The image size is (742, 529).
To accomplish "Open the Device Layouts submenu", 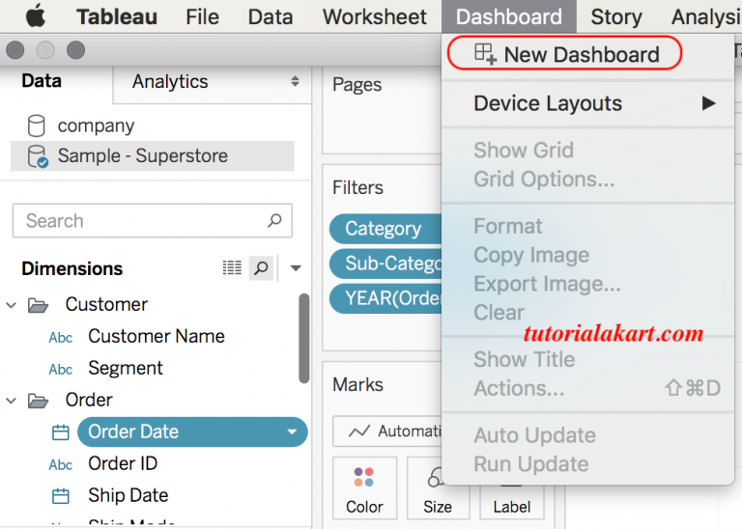I will (x=587, y=103).
